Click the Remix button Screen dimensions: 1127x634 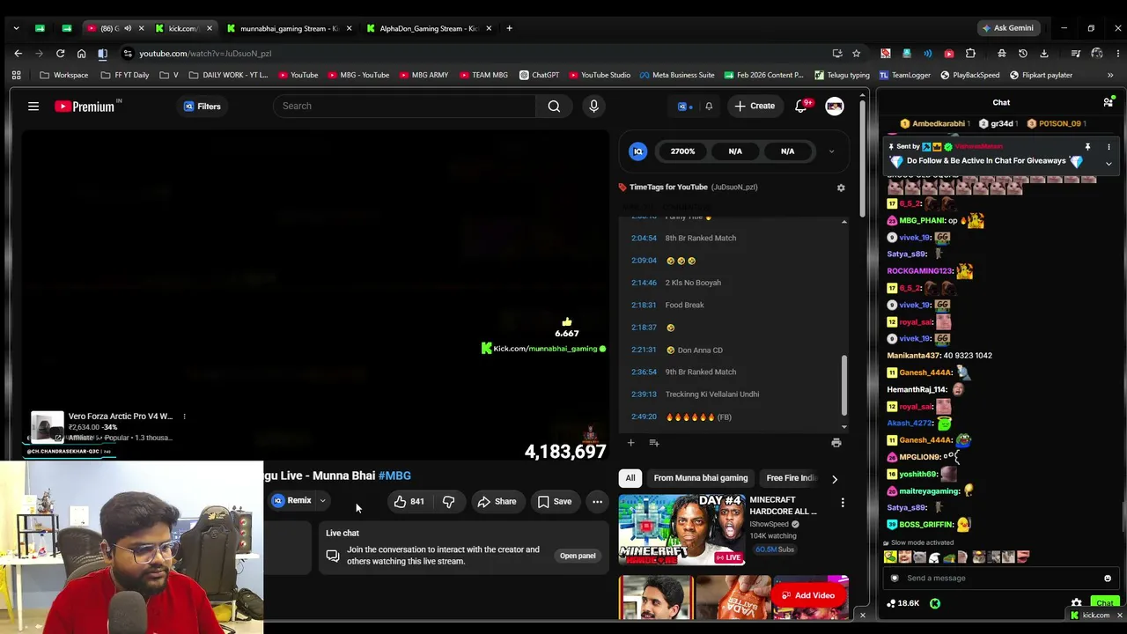tap(291, 501)
